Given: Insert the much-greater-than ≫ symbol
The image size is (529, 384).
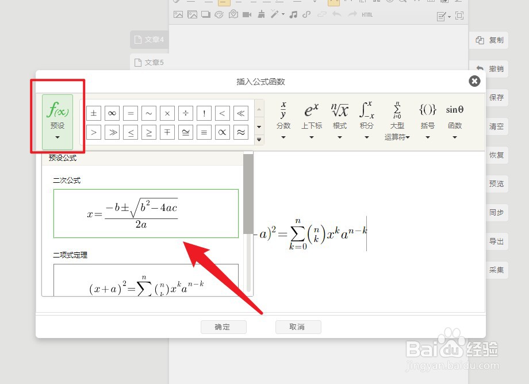Looking at the screenshot, I should point(112,132).
